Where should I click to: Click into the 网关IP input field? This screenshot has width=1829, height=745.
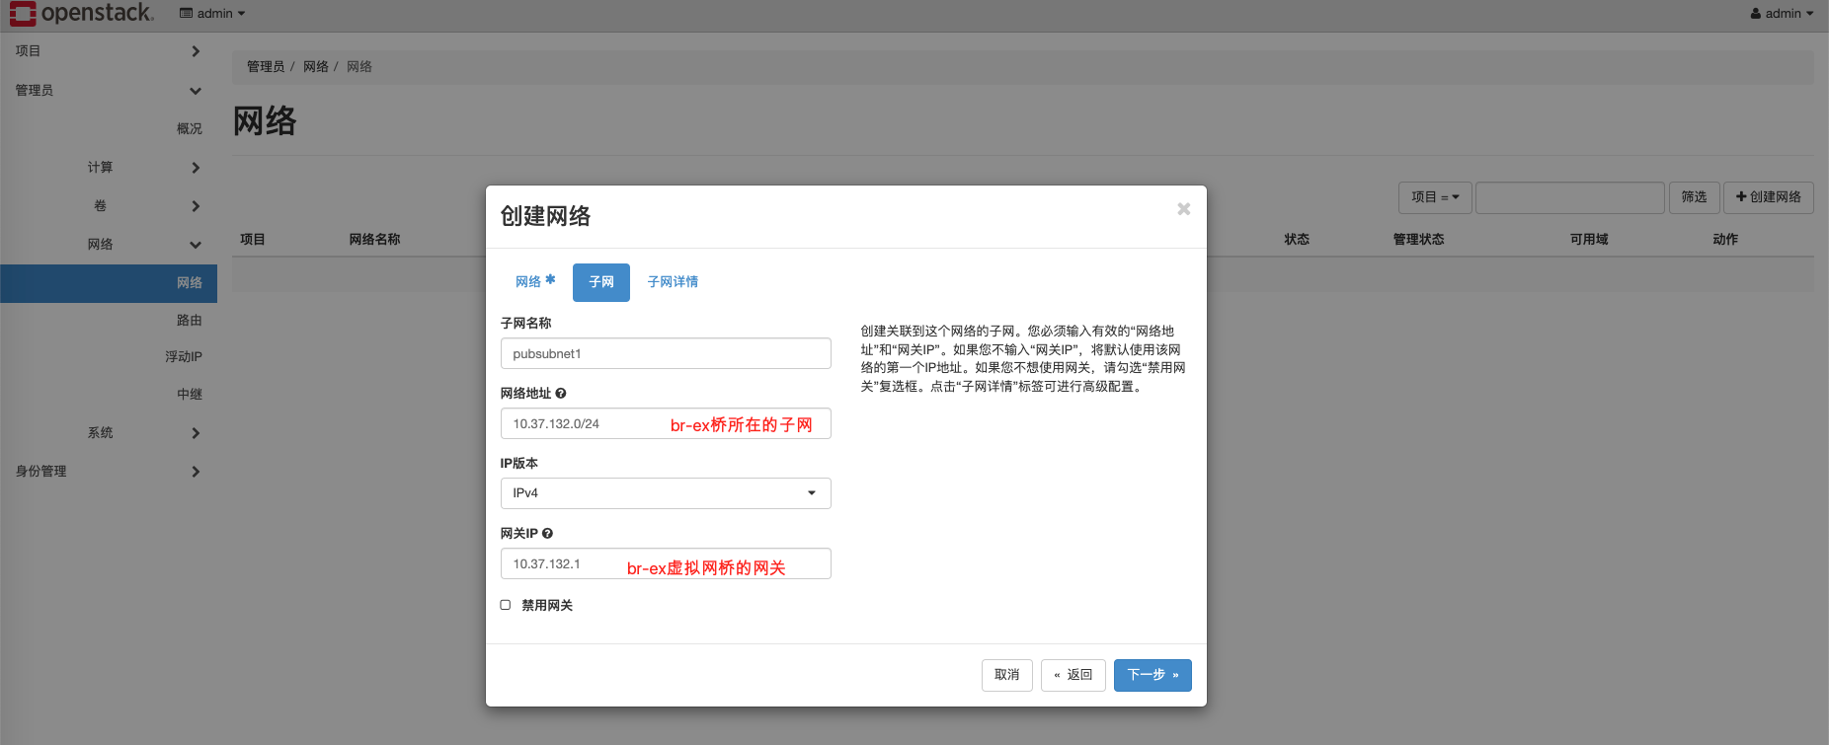(x=666, y=563)
